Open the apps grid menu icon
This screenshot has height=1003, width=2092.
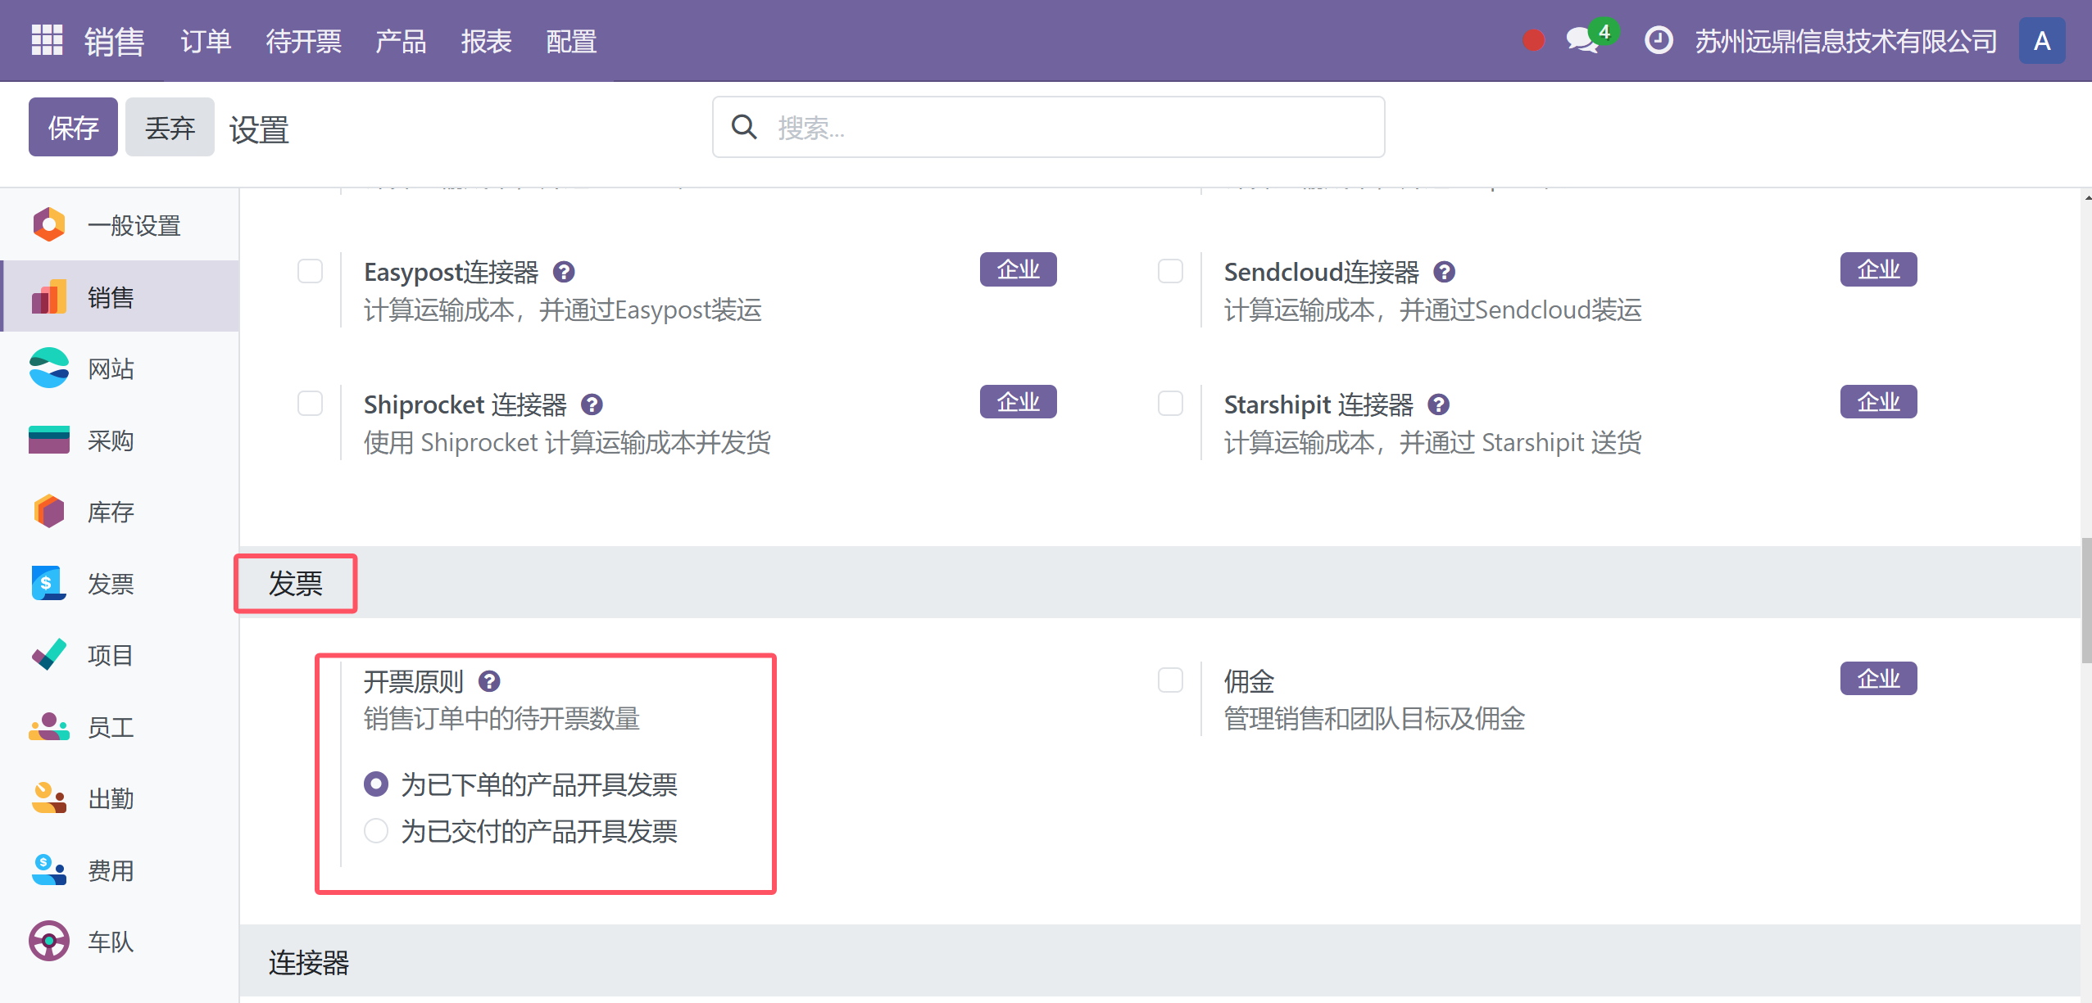(47, 40)
